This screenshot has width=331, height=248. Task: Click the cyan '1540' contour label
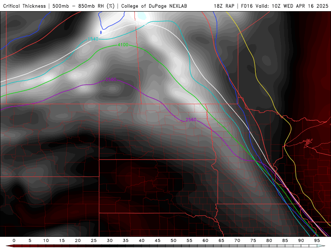(x=93, y=39)
